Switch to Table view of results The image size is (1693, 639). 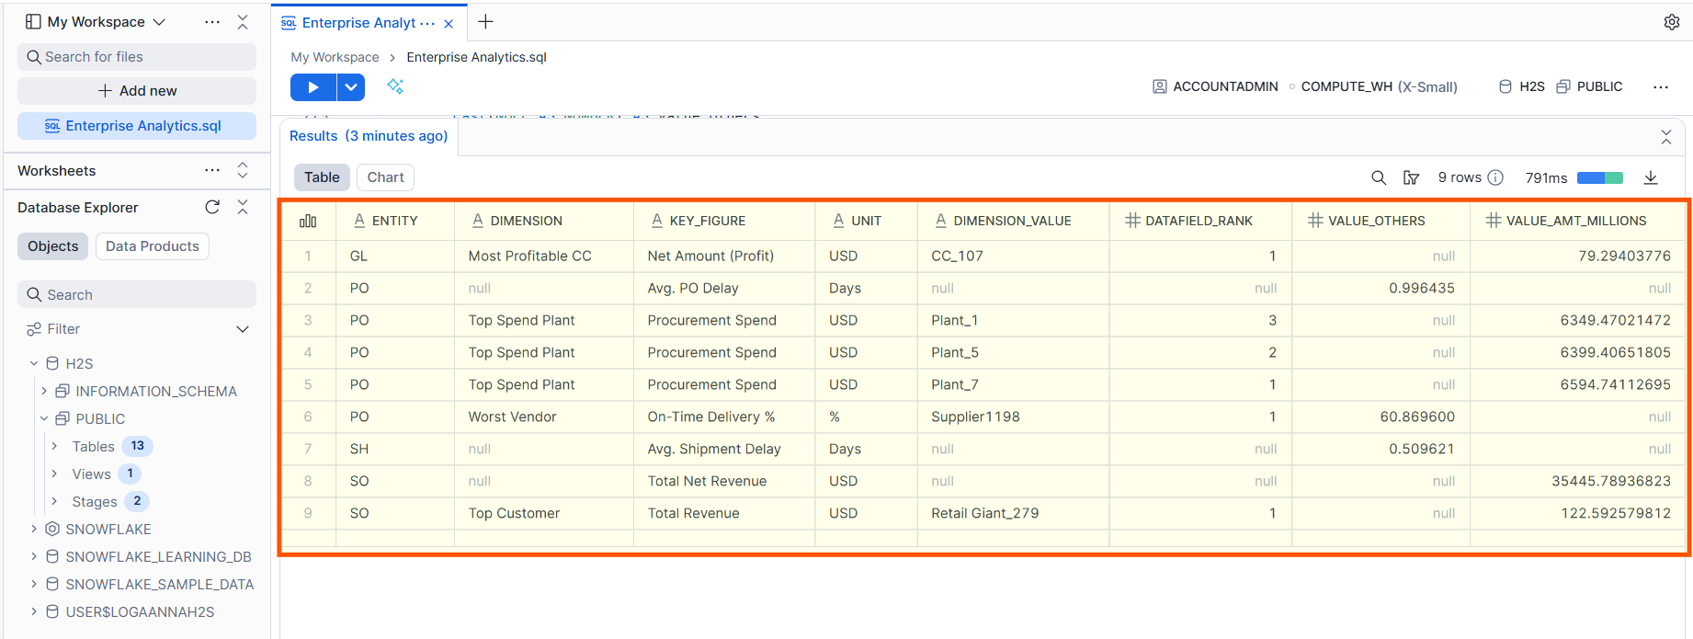322,177
